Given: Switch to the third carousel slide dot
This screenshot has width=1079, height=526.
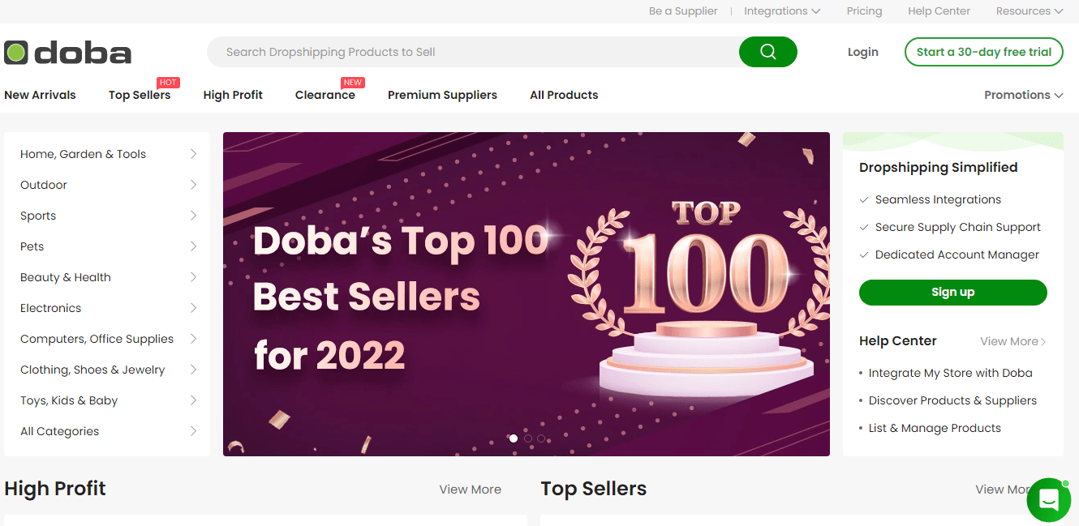Looking at the screenshot, I should point(541,438).
